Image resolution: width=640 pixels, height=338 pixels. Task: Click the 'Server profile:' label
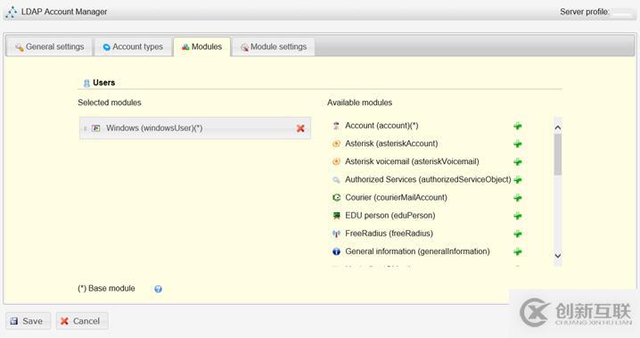pyautogui.click(x=585, y=12)
